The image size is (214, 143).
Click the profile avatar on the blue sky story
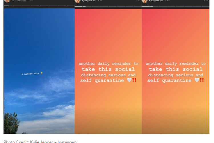coord(7,1)
